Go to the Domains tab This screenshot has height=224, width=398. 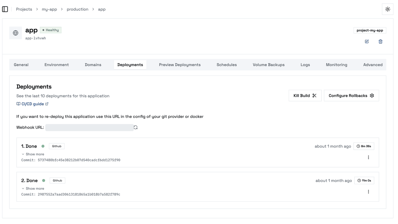[x=93, y=65]
